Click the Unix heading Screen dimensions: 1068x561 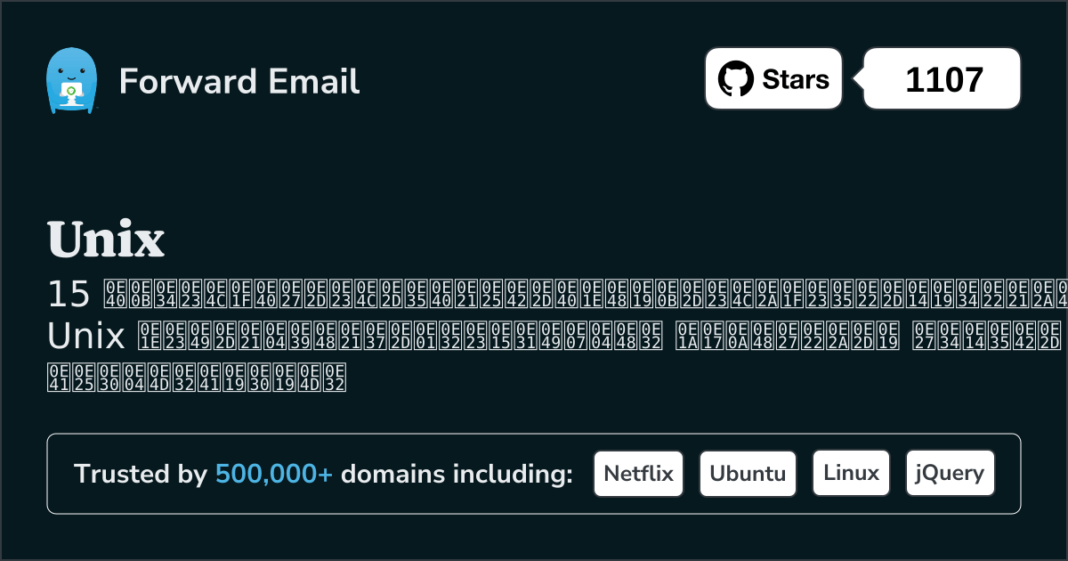(106, 239)
